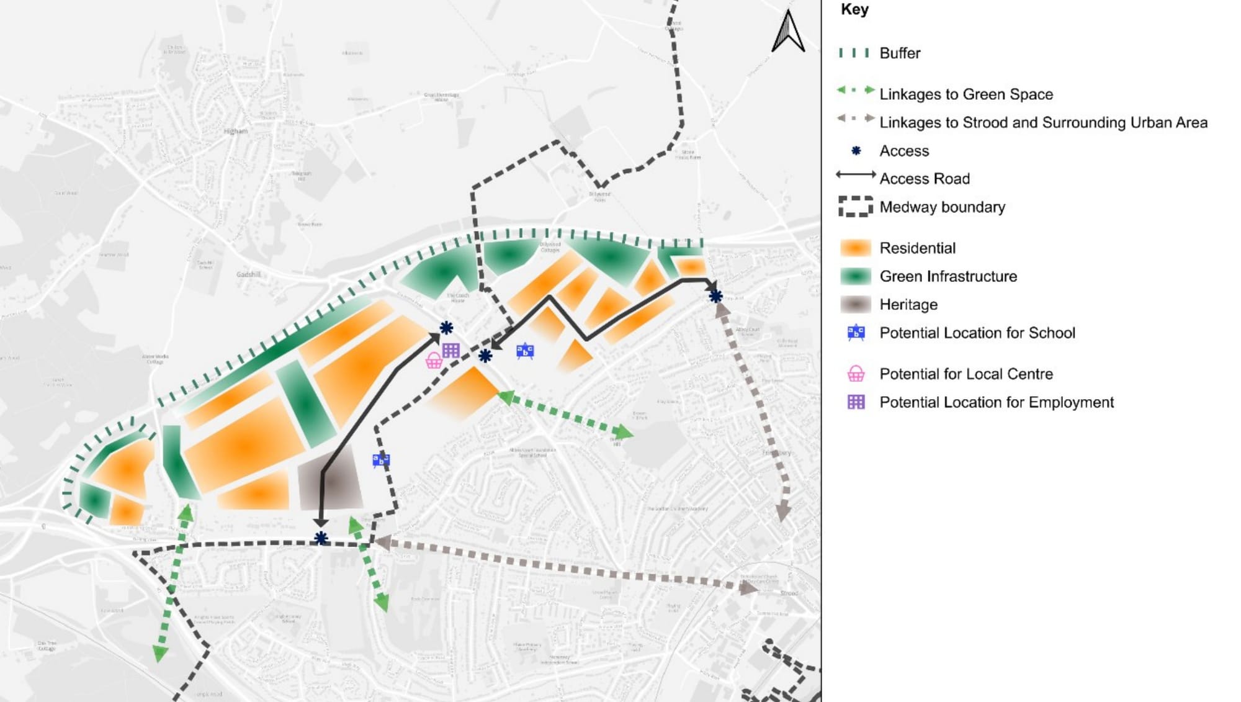Click the Buffer dashed line symbol in the key

(854, 53)
